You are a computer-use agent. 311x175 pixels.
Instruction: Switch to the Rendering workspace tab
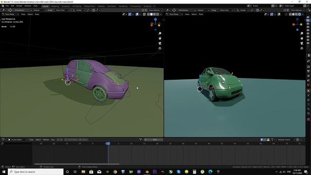(123, 6)
